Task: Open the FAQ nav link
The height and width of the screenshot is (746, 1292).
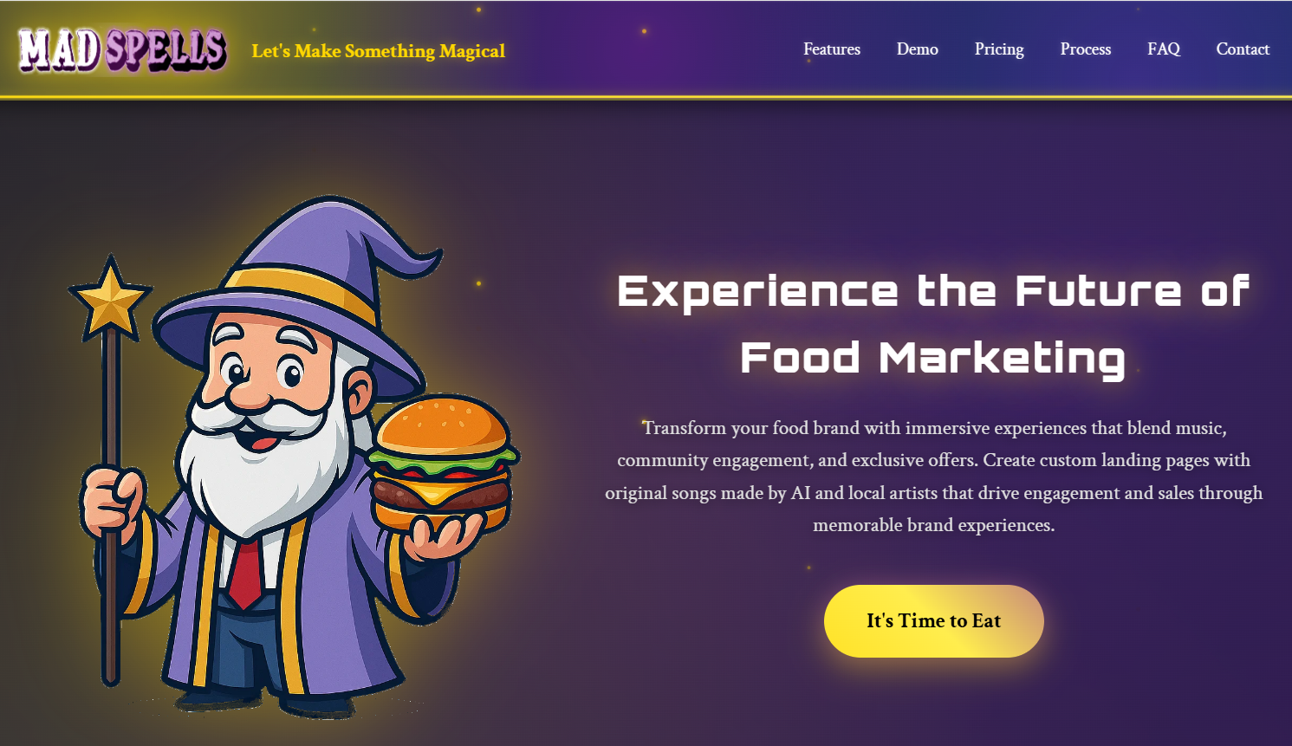Action: [x=1164, y=49]
